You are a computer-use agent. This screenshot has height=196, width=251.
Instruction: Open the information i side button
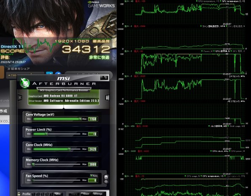coord(107,97)
